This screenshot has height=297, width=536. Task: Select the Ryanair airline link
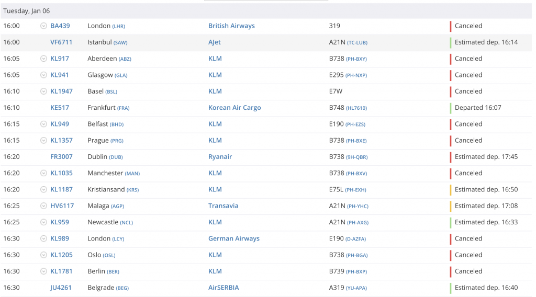(x=220, y=157)
